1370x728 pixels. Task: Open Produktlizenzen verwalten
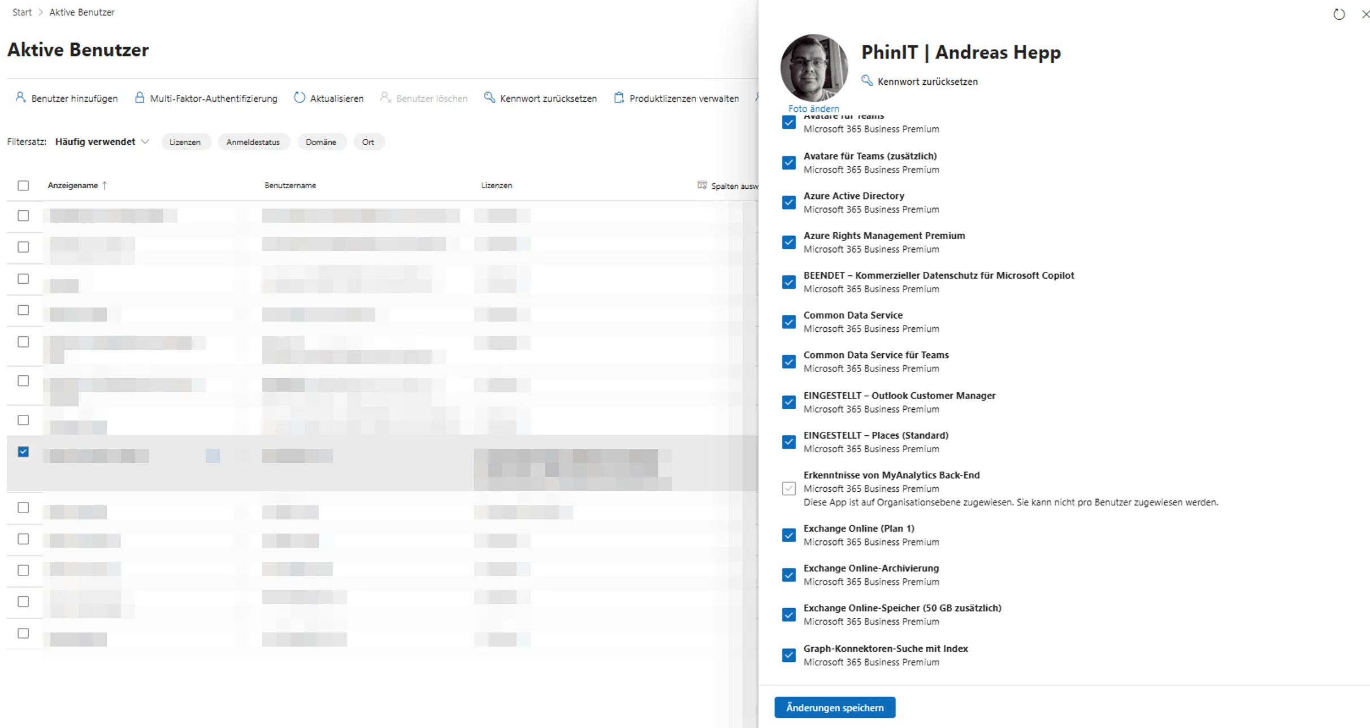[684, 98]
